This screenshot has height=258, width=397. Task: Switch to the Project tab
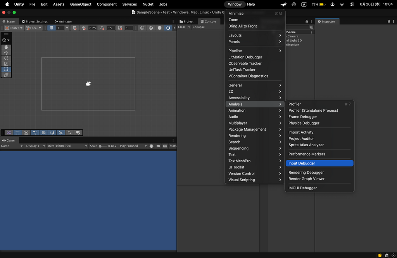(186, 22)
